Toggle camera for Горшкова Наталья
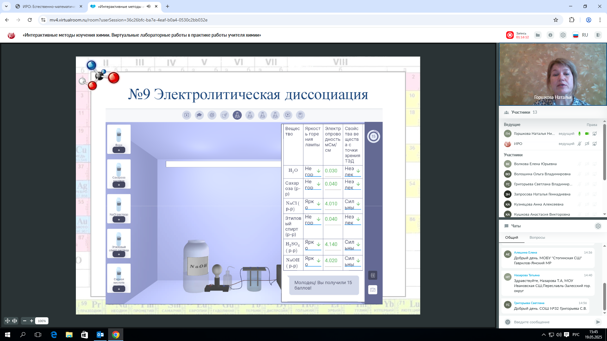 587,134
